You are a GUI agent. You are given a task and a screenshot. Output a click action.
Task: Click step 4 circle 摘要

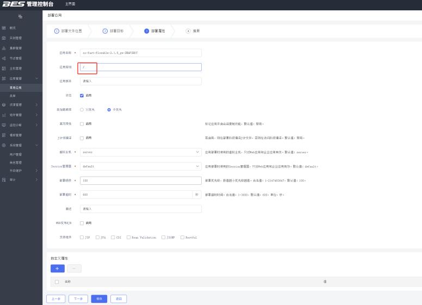click(x=188, y=31)
